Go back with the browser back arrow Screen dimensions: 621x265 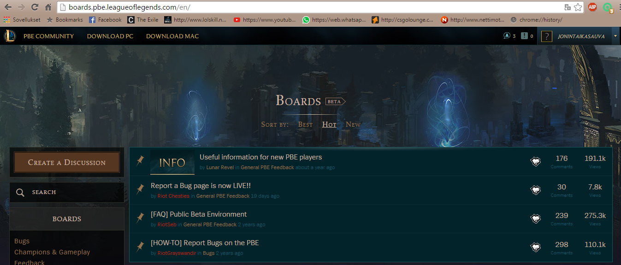[x=8, y=7]
